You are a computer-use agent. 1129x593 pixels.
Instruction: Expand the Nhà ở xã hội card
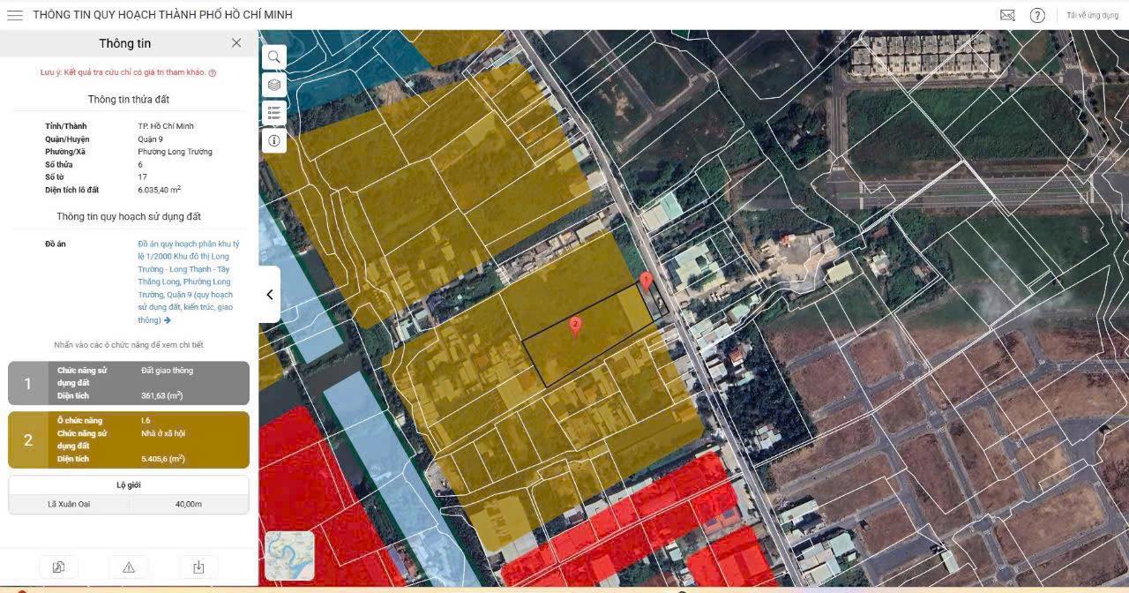click(129, 439)
